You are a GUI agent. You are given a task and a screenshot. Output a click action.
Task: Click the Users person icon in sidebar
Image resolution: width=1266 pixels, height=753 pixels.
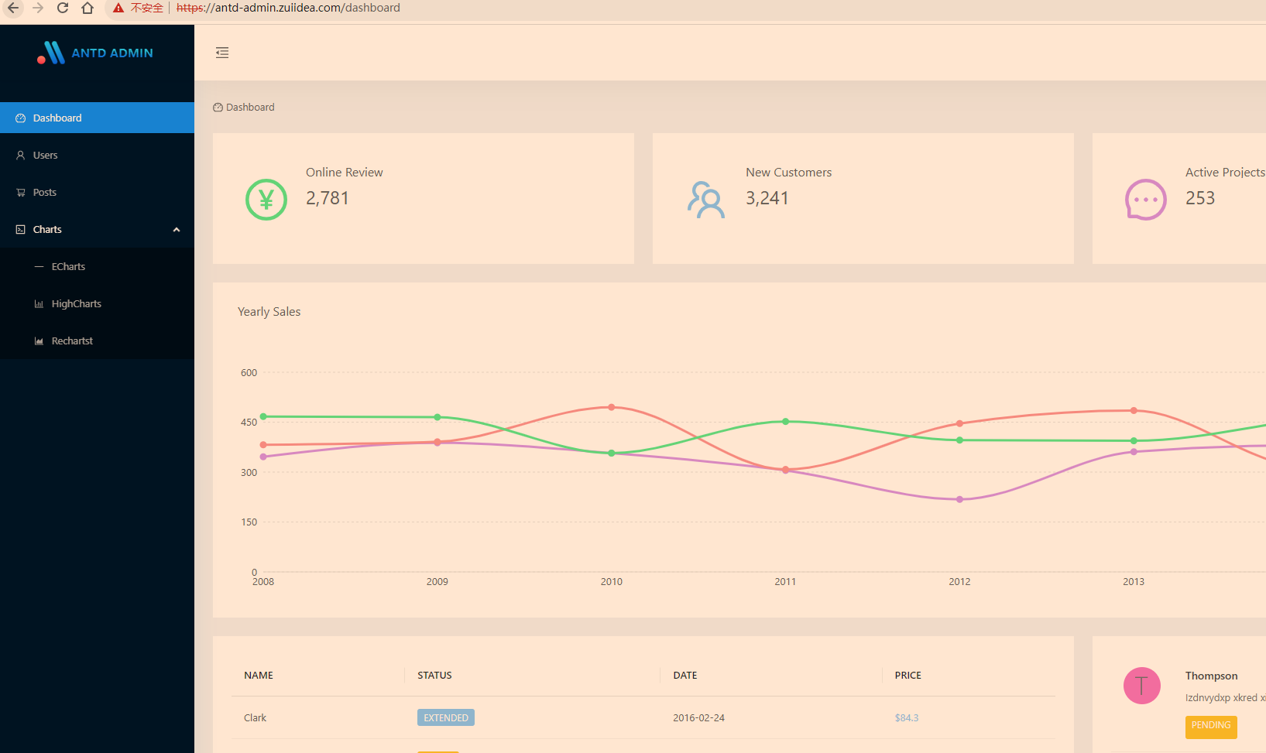pos(21,156)
